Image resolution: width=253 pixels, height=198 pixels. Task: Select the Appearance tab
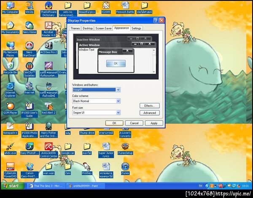coord(121,28)
